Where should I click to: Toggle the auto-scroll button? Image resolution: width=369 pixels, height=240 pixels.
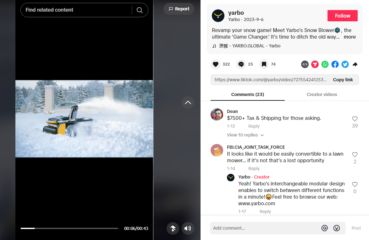coord(173,228)
